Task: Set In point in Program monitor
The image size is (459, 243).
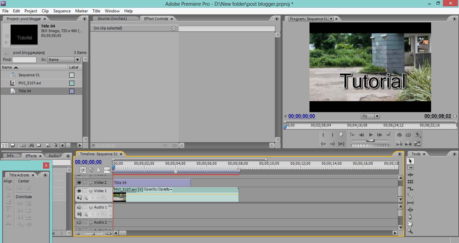Action: click(x=323, y=135)
